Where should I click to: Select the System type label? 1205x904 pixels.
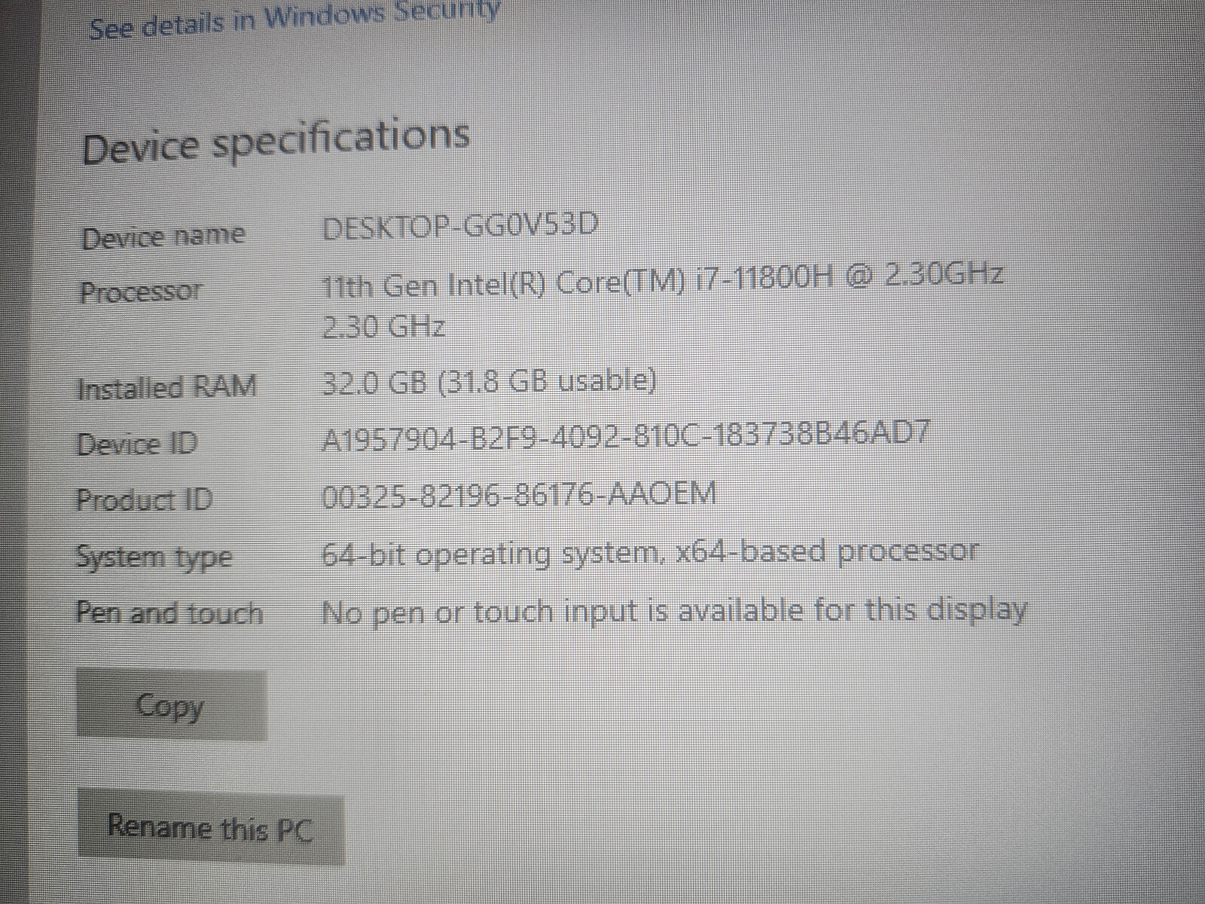pos(154,558)
